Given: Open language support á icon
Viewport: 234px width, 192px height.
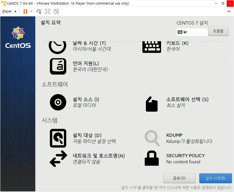Looking at the screenshot, I should (58, 66).
